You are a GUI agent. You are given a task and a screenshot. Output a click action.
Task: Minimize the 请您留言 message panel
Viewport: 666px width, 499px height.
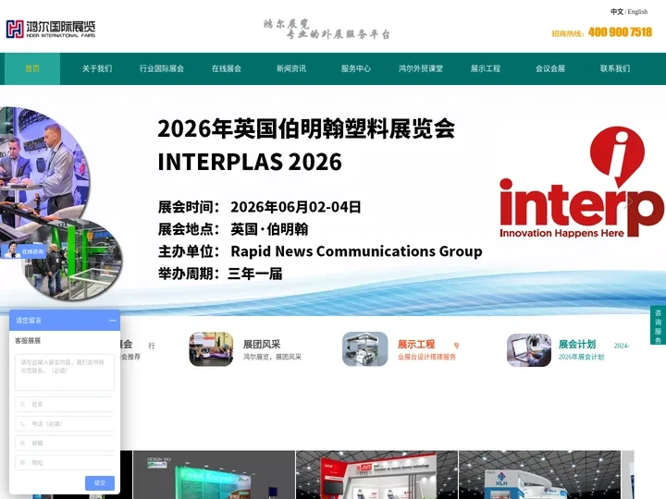[113, 321]
